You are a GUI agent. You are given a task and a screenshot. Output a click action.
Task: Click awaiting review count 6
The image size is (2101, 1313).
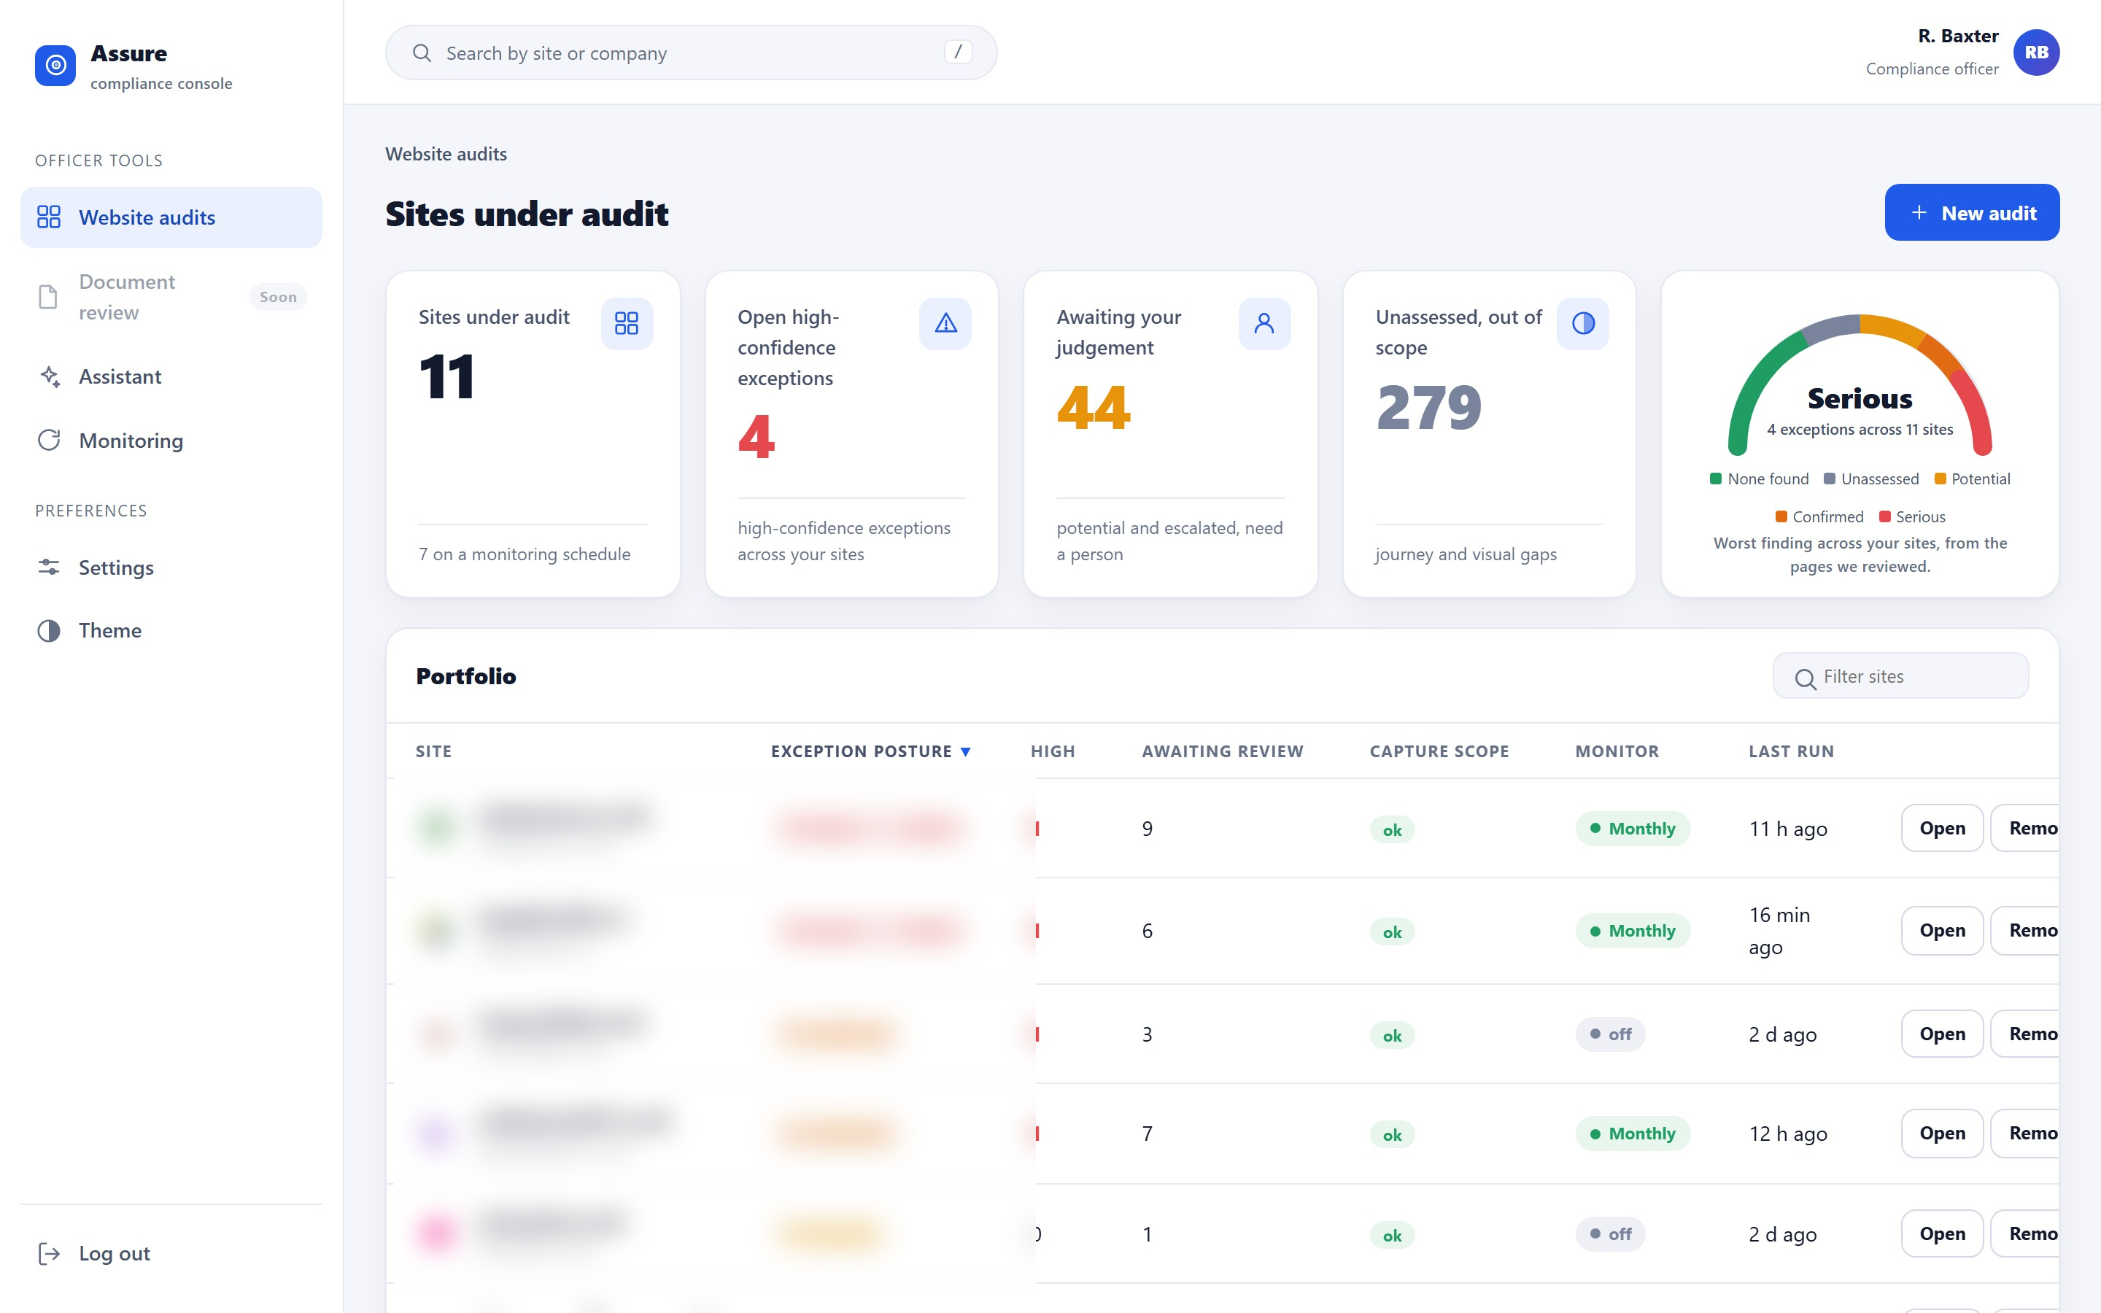[x=1147, y=931]
